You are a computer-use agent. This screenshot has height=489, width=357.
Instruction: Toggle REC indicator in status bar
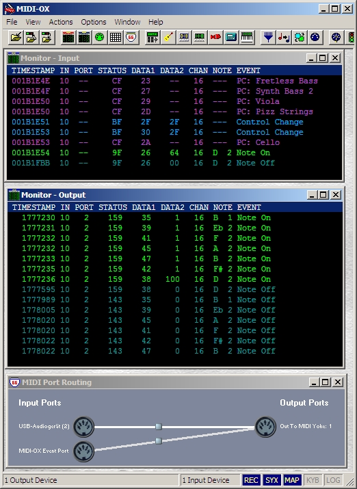click(x=251, y=480)
